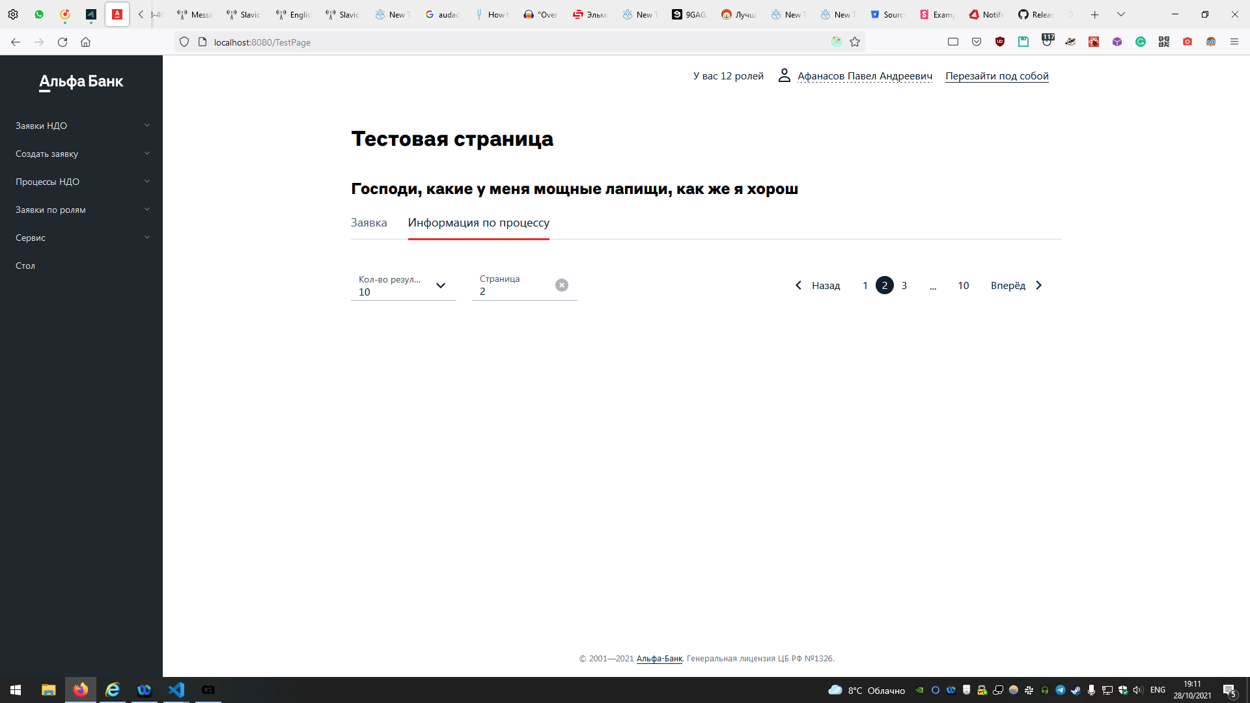Expand the Сервис sidebar section

[x=81, y=238]
